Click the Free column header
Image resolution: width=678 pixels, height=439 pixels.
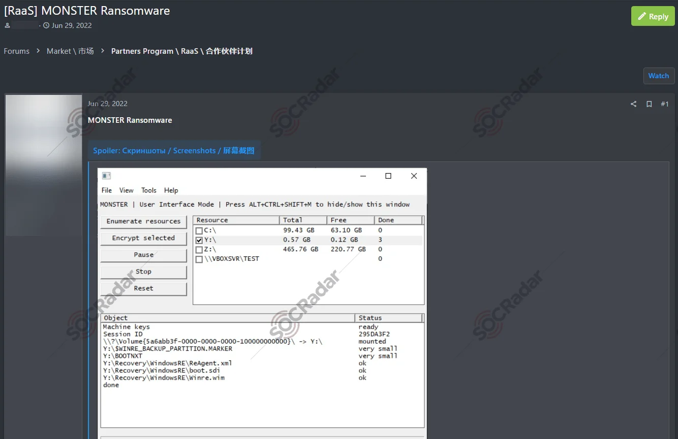tap(351, 220)
